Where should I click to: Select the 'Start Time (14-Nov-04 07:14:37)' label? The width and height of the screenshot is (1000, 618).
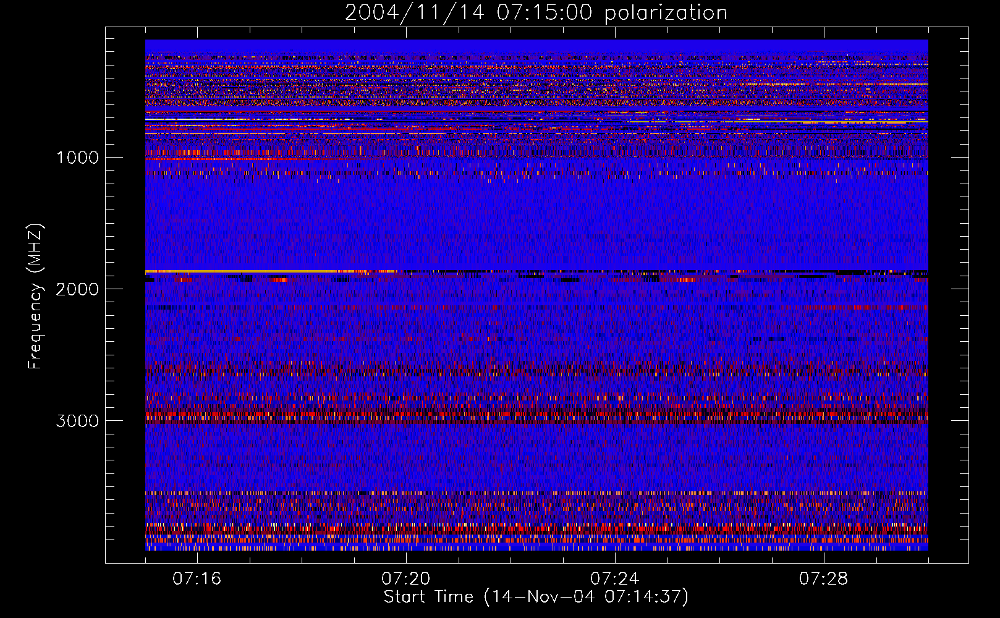point(536,597)
